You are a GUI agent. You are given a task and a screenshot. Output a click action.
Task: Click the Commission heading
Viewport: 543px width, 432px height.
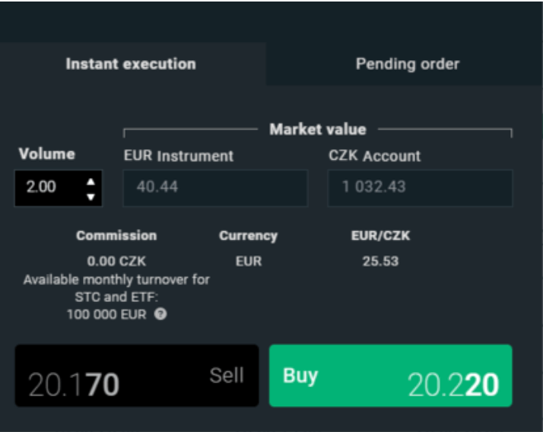(116, 236)
